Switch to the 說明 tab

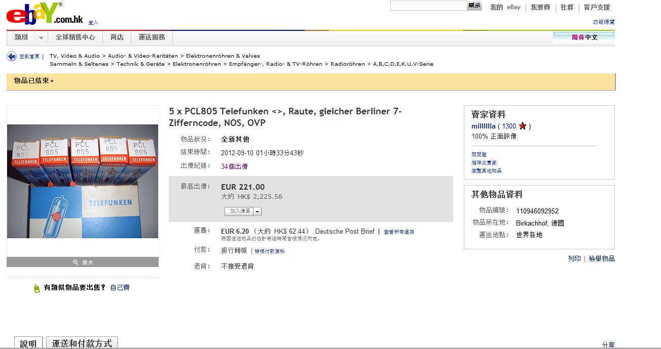[x=28, y=343]
